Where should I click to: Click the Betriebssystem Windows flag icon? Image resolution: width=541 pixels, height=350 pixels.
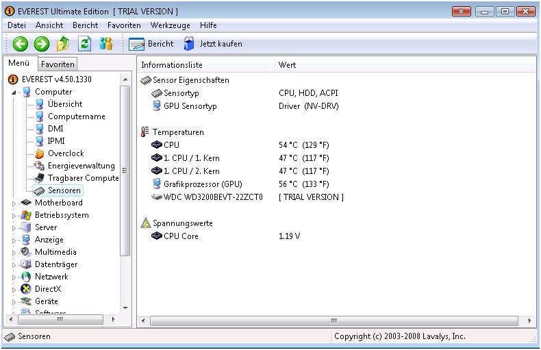26,215
